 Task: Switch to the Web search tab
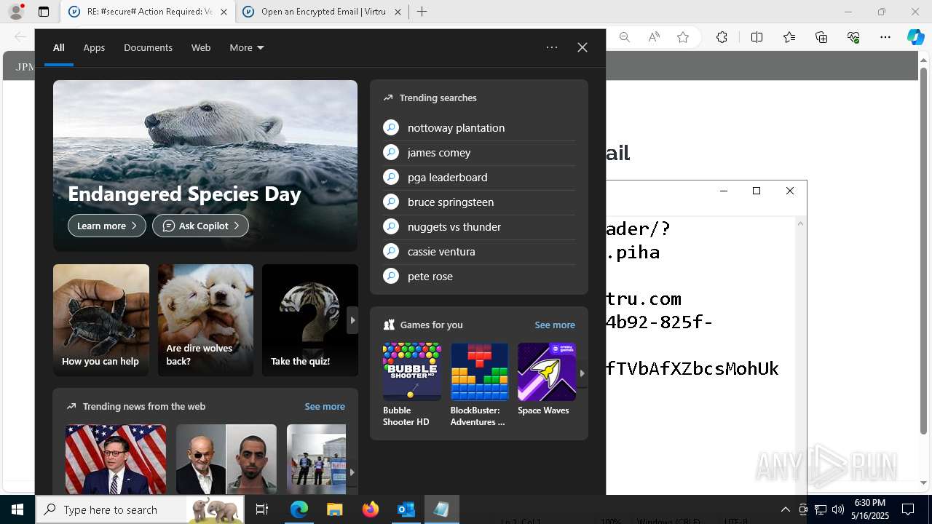pos(201,47)
